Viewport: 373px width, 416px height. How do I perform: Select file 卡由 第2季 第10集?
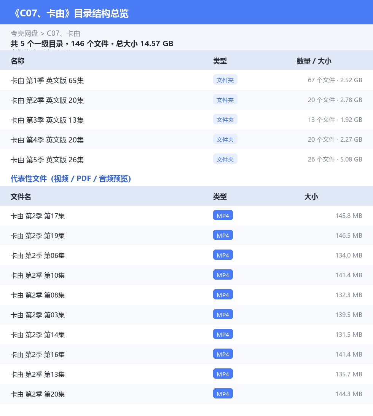[38, 275]
